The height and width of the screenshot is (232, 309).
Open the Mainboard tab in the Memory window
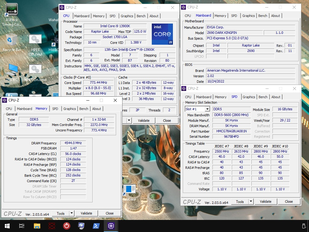point(24,109)
